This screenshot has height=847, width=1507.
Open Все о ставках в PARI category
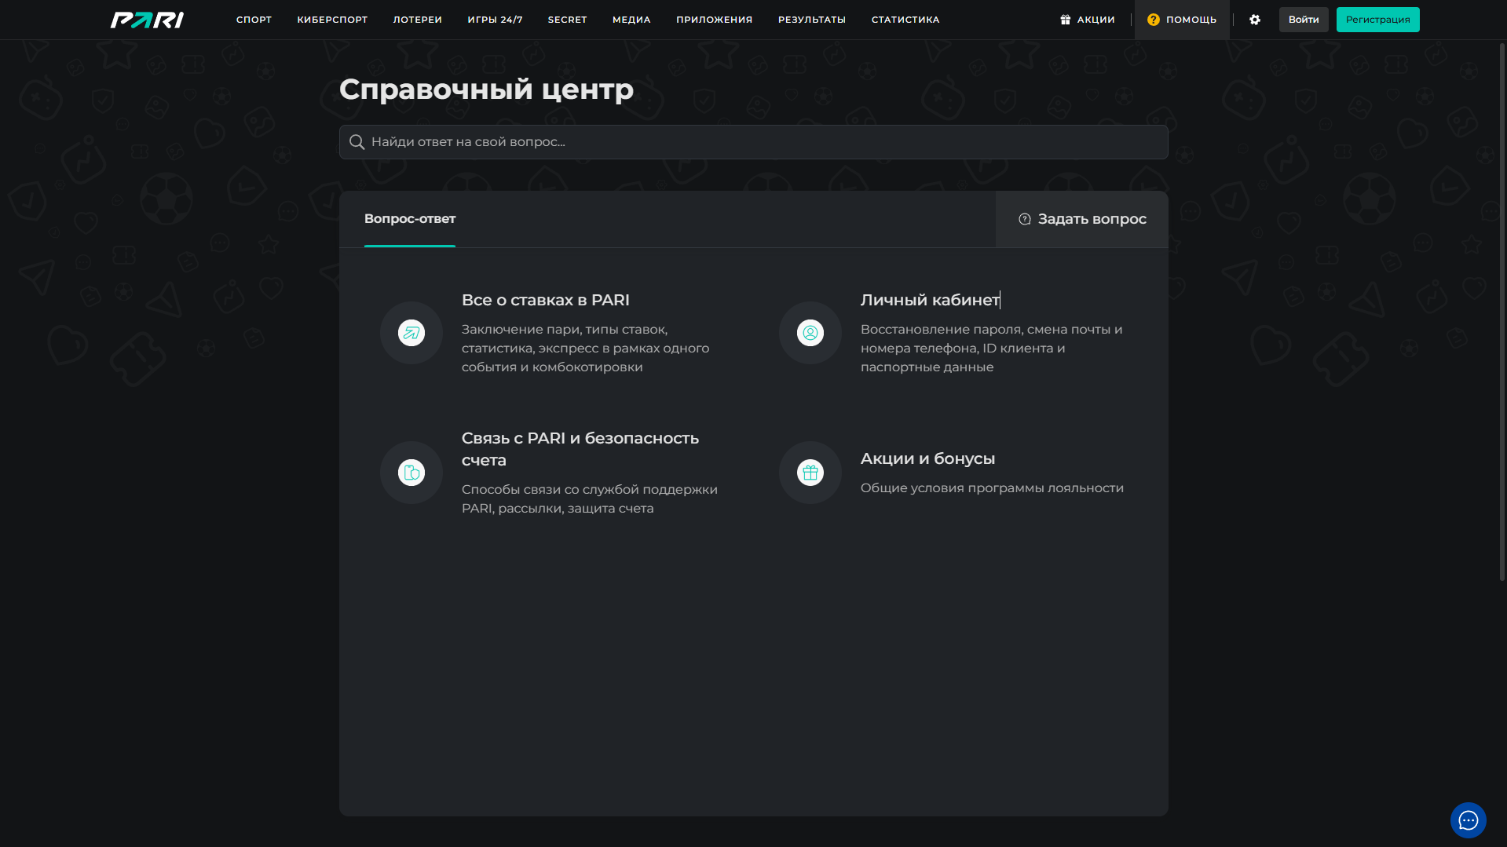(x=546, y=300)
